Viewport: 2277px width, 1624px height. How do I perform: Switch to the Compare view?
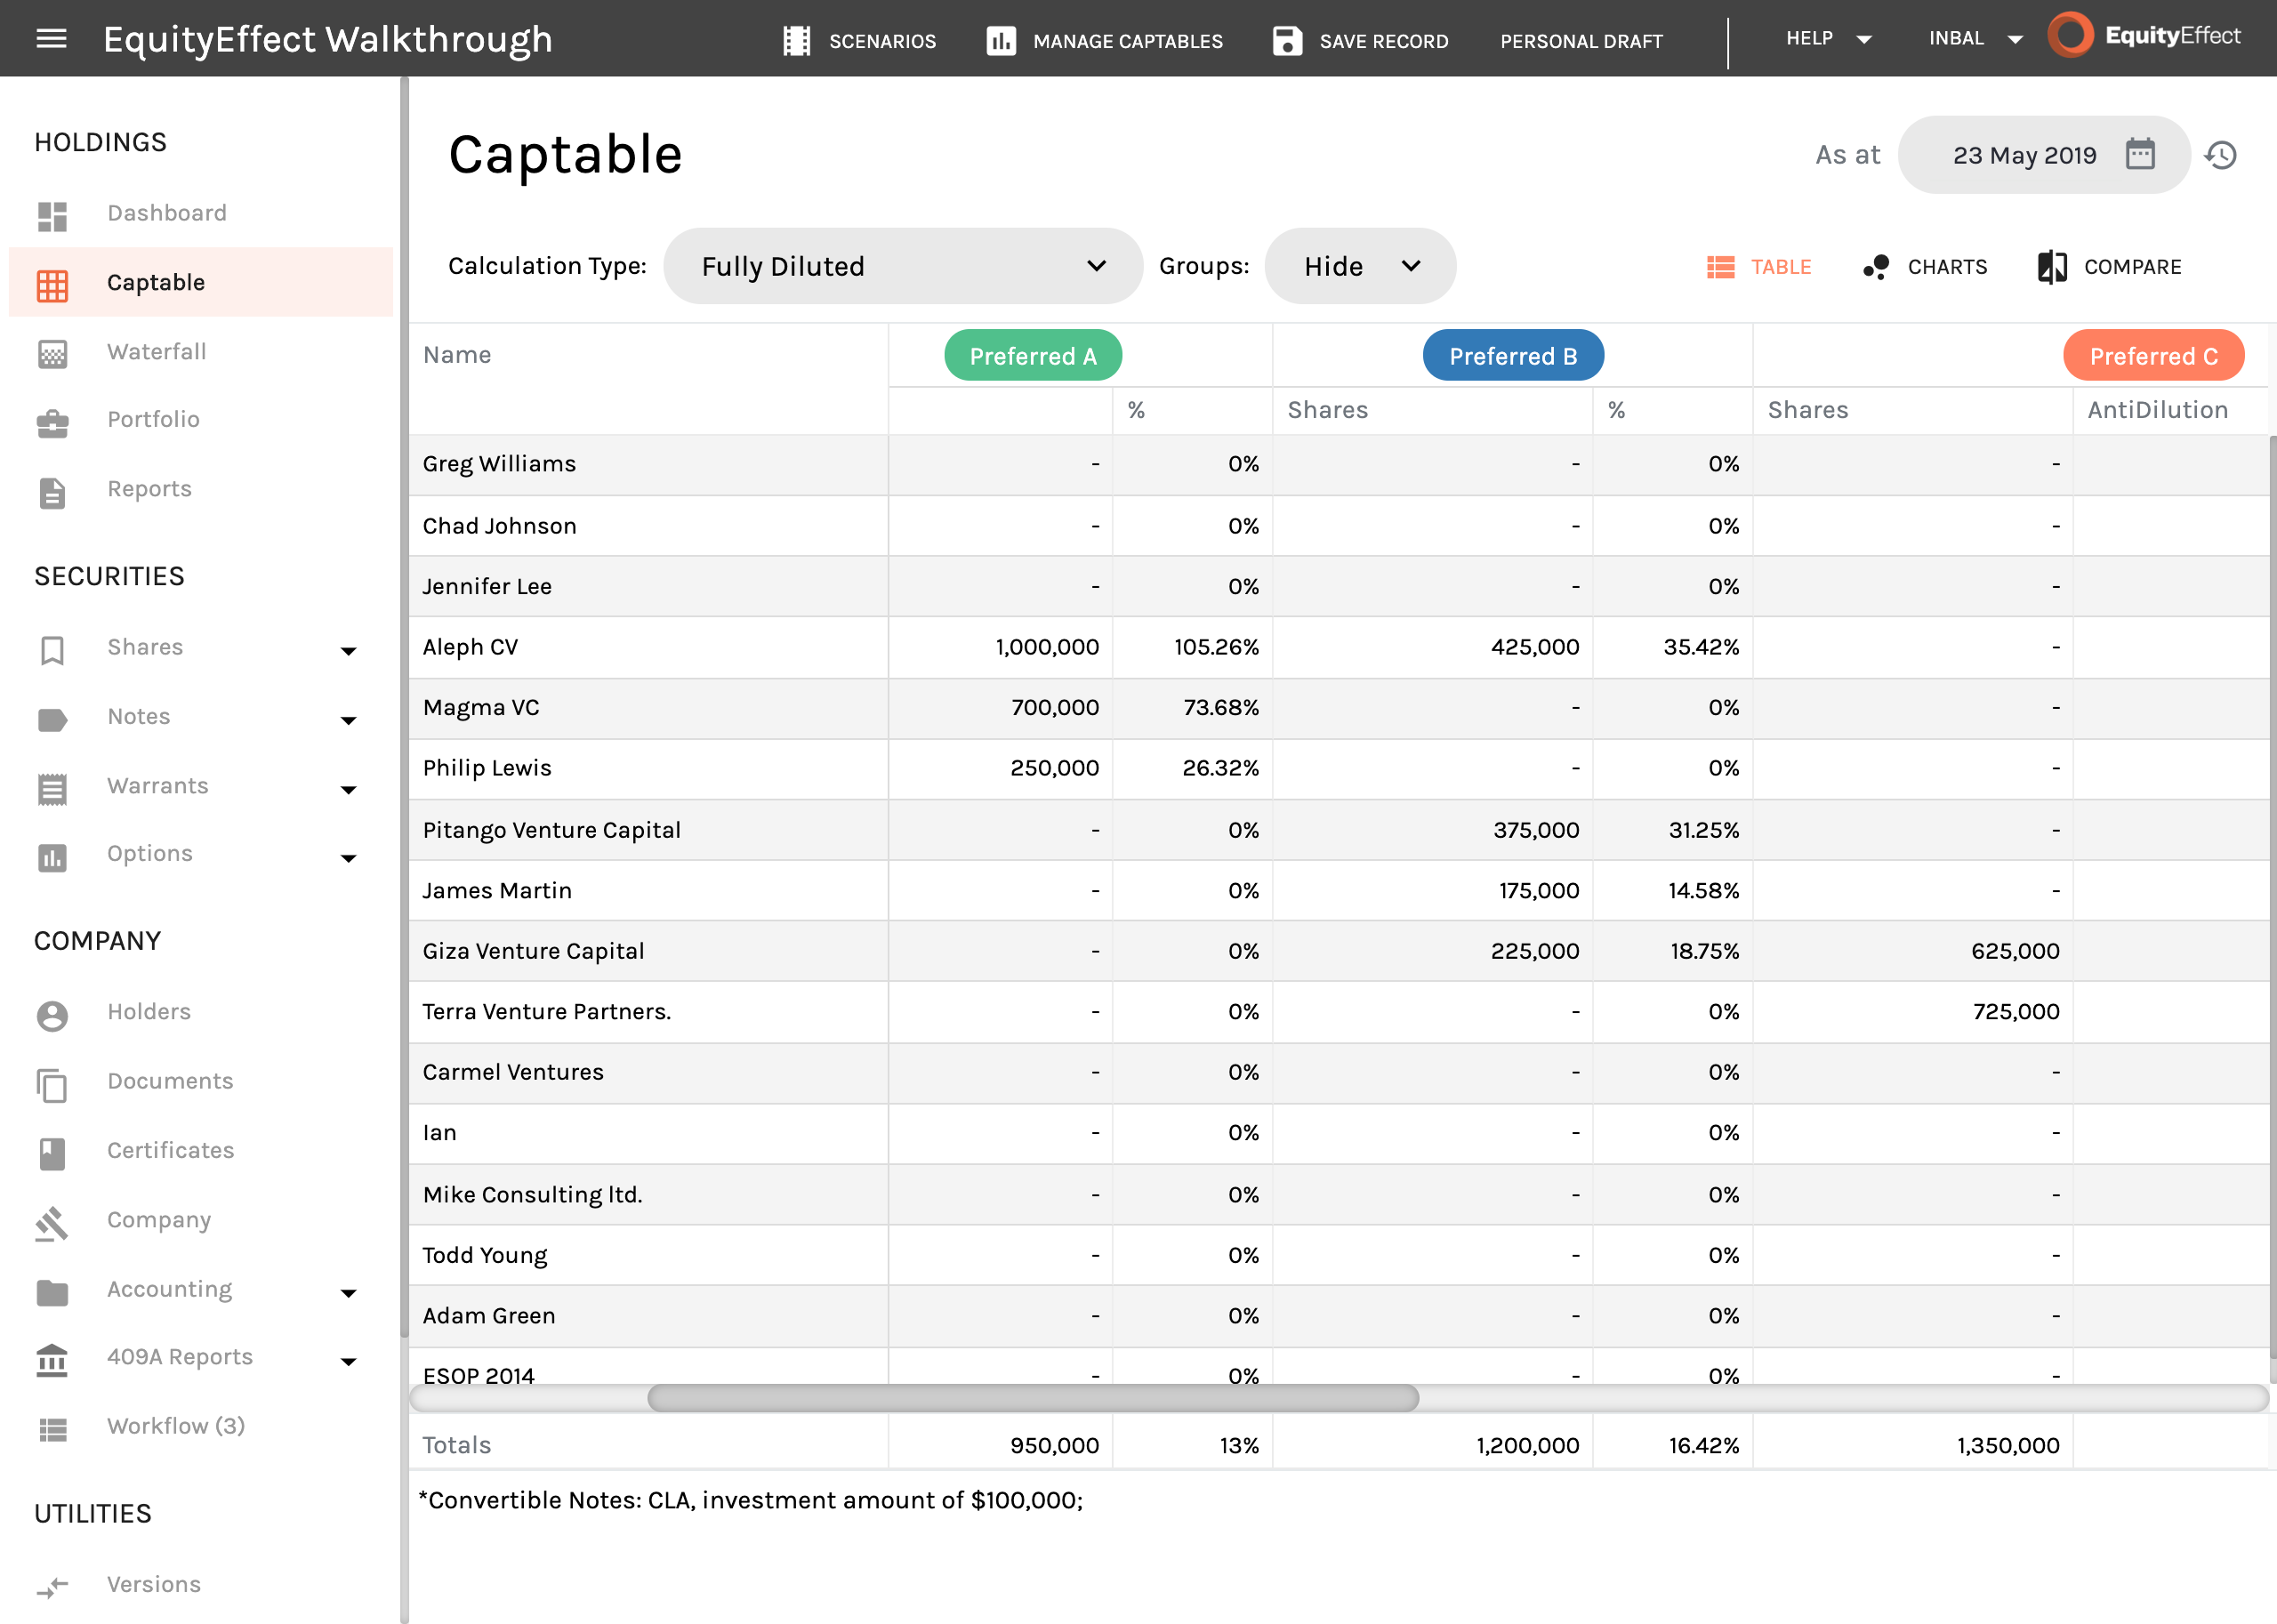point(2109,267)
